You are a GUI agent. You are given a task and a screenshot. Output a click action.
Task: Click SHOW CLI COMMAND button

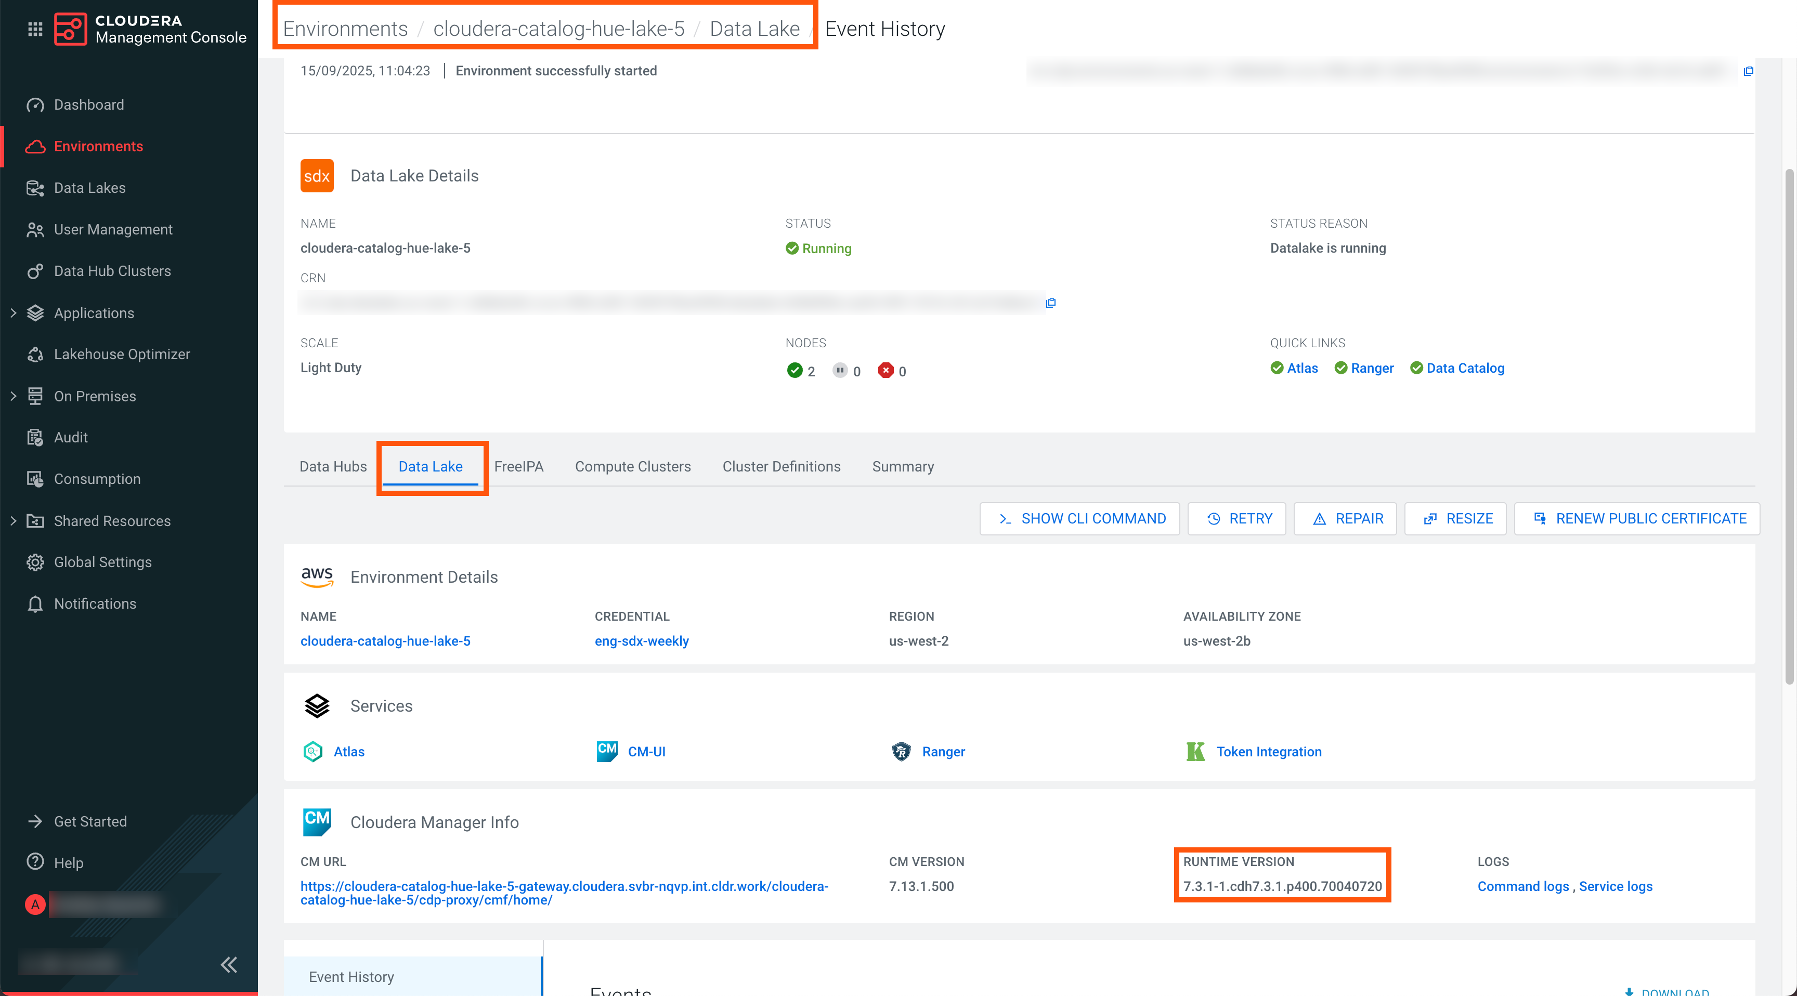tap(1079, 518)
